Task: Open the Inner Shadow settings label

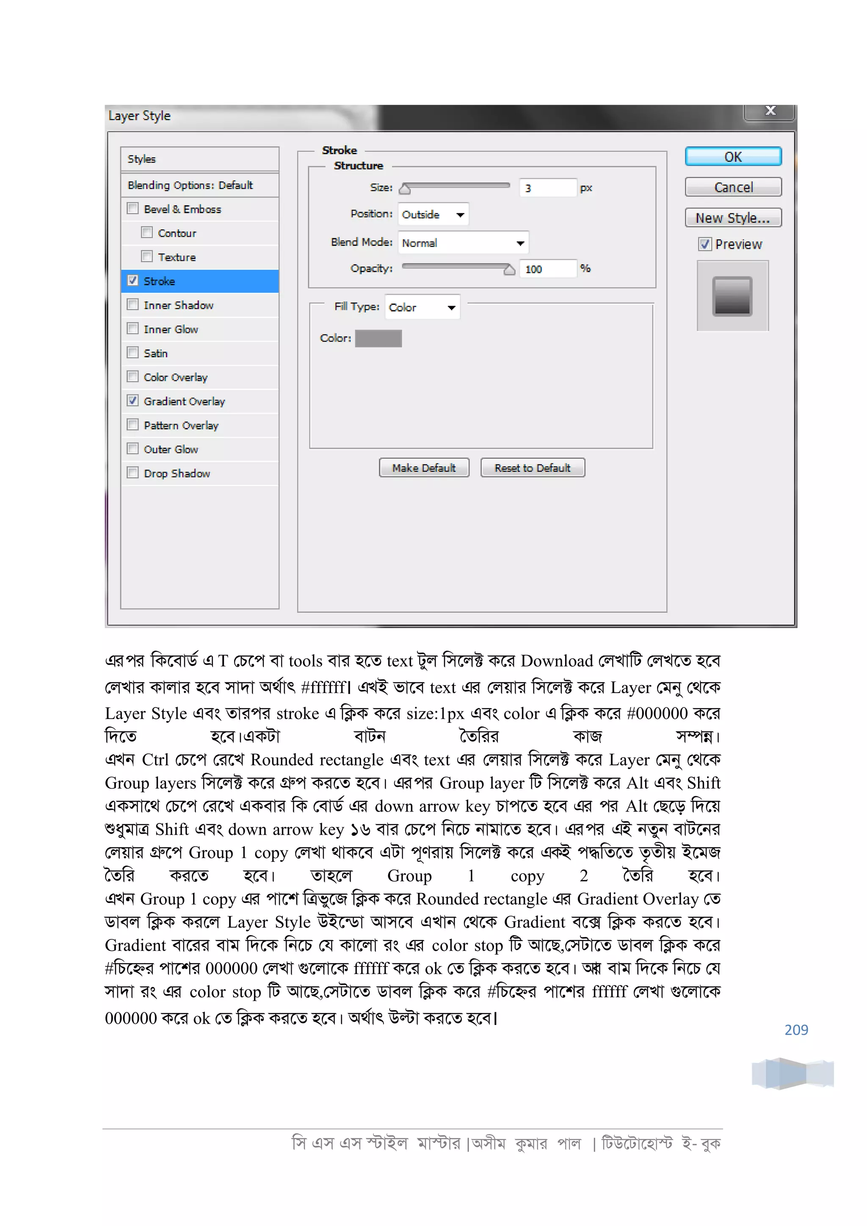Action: 178,305
